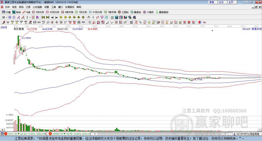Open the T数字表 number table
The width and height of the screenshot is (262, 141).
click(x=110, y=12)
